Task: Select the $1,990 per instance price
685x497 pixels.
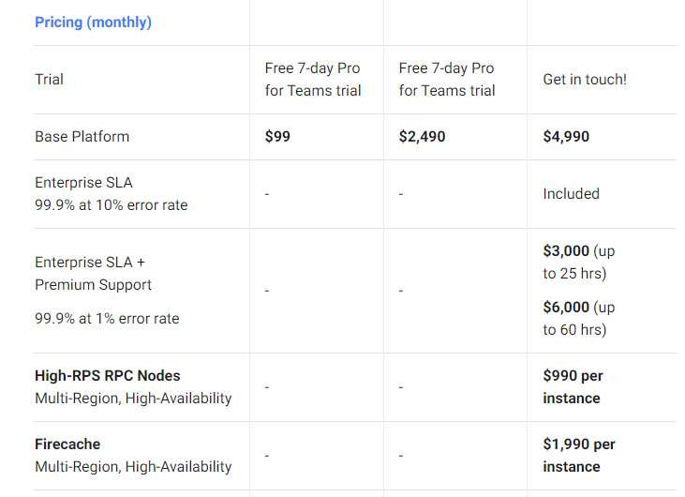Action: 578,456
